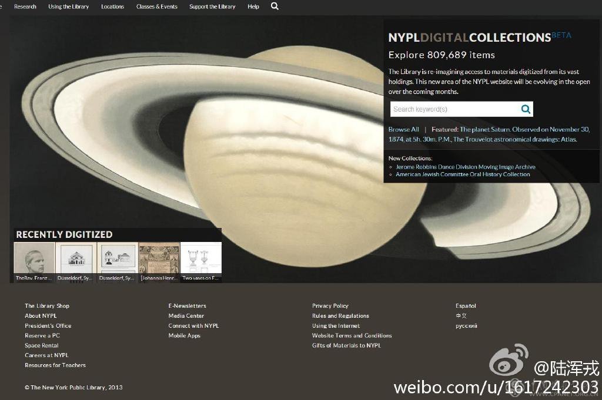Open Jerome Robbins Dance Division Moving Image Archive

tap(466, 167)
